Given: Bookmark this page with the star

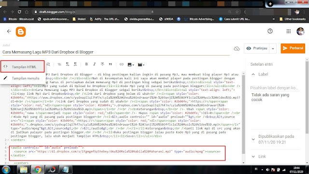Looking at the screenshot, I should (x=237, y=12).
